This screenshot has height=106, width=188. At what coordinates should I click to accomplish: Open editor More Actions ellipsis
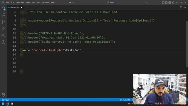(185, 7)
